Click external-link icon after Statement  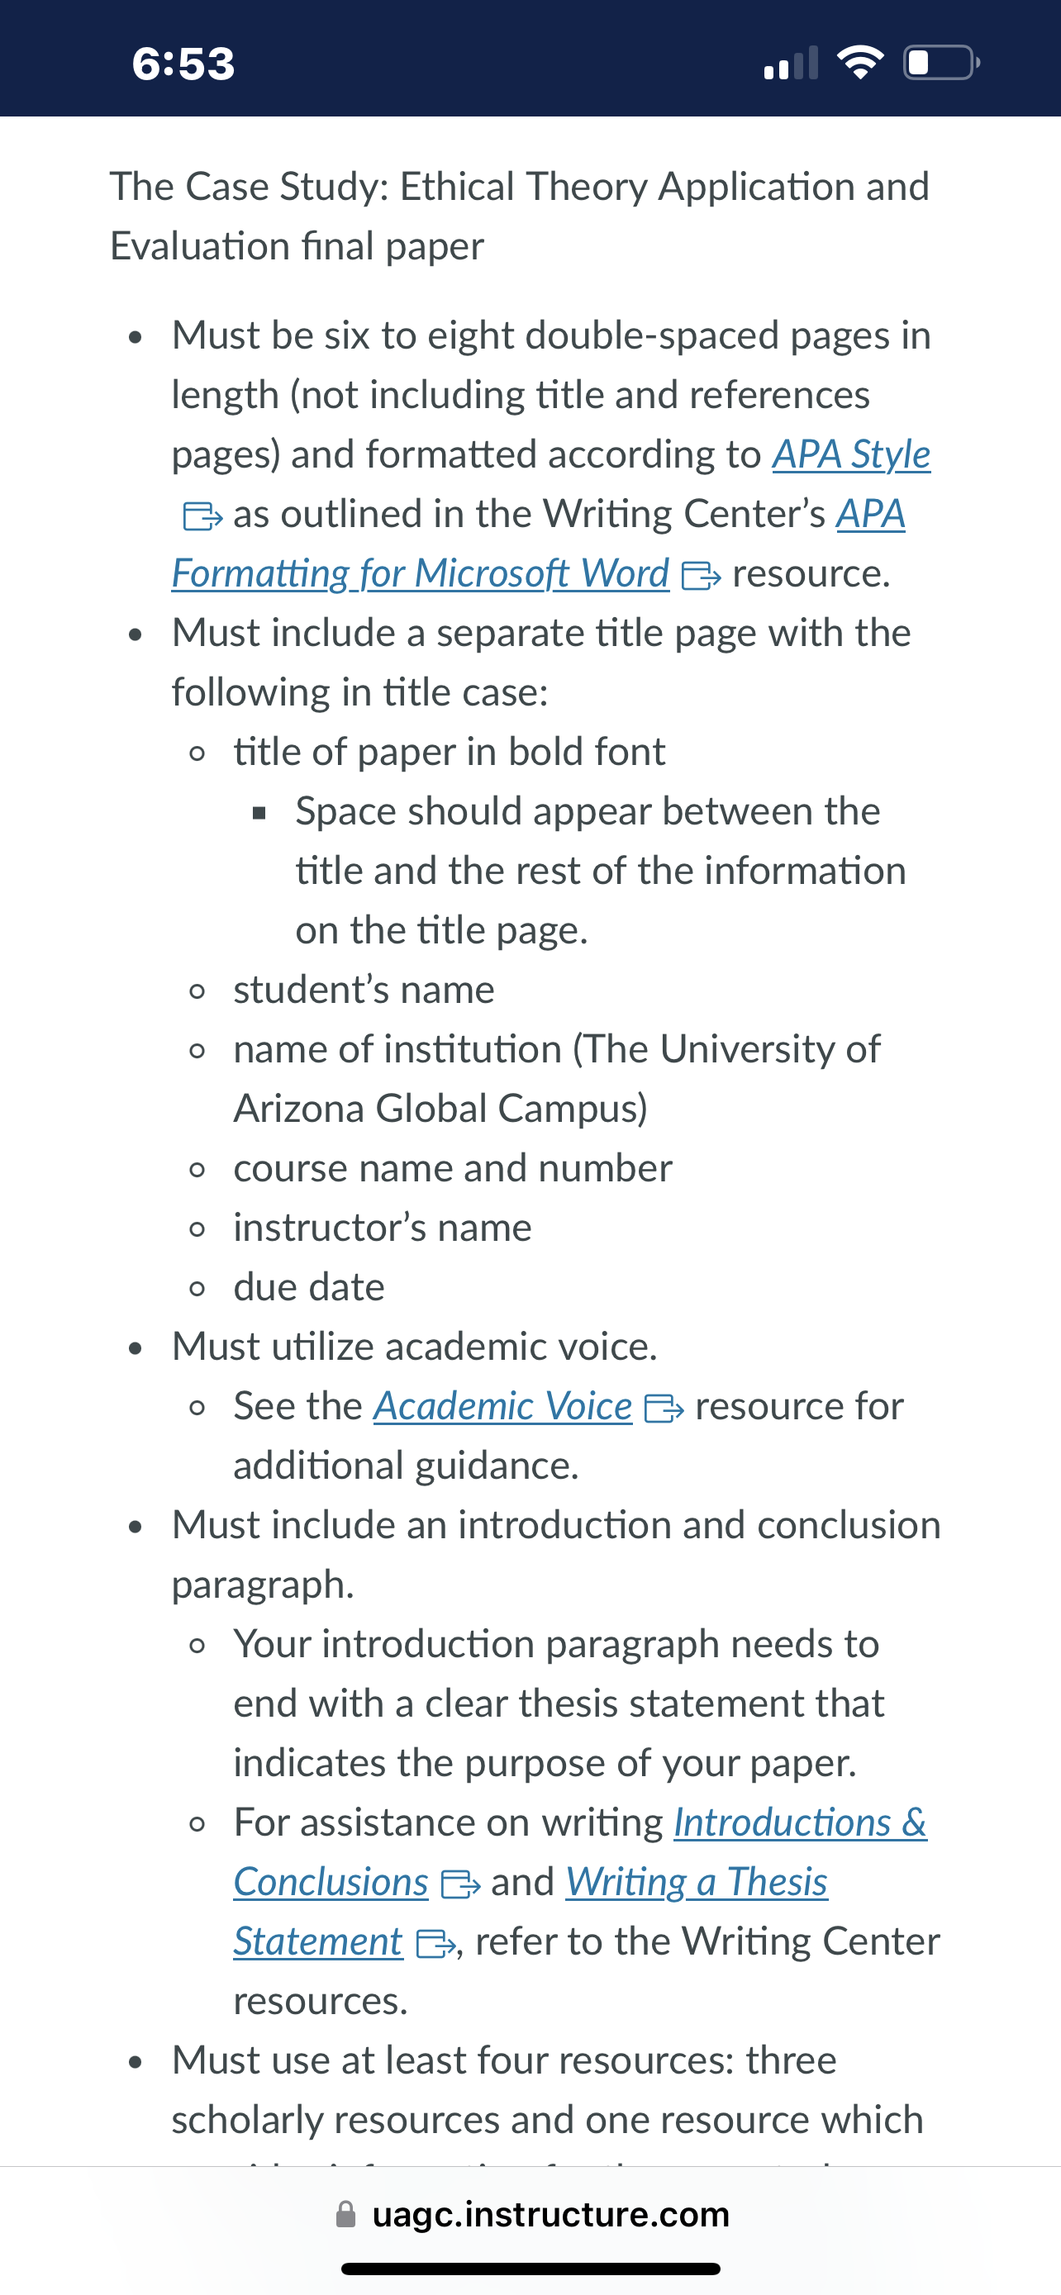435,1944
